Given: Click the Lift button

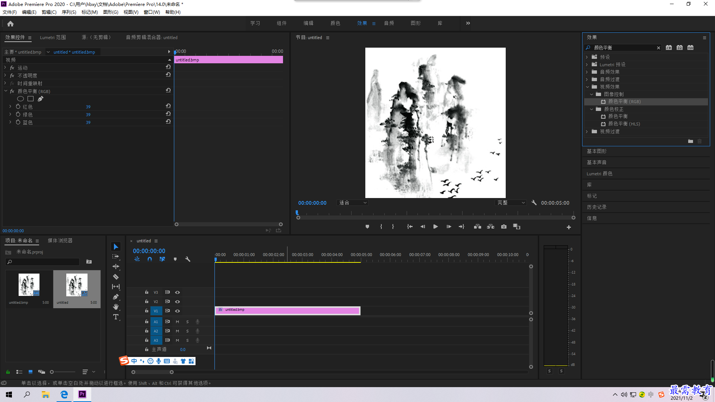Looking at the screenshot, I should point(477,227).
